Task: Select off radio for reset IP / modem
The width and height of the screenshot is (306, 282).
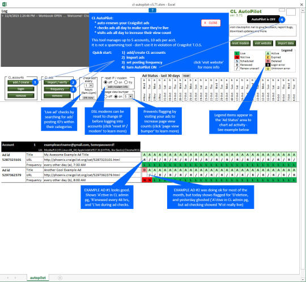Action: [105, 82]
